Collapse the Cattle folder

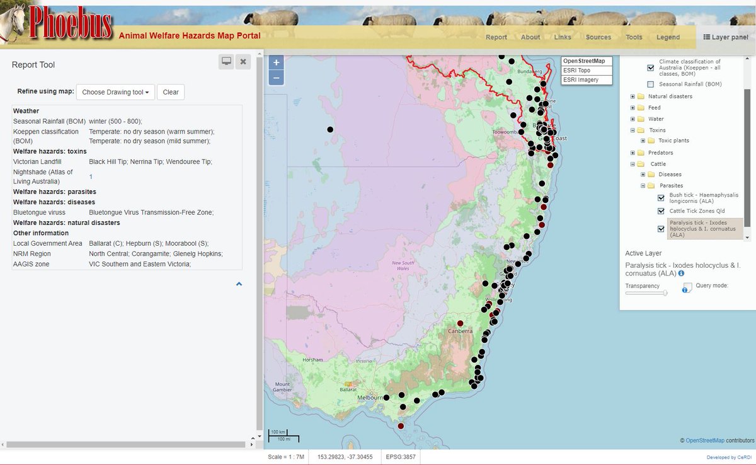pyautogui.click(x=633, y=164)
